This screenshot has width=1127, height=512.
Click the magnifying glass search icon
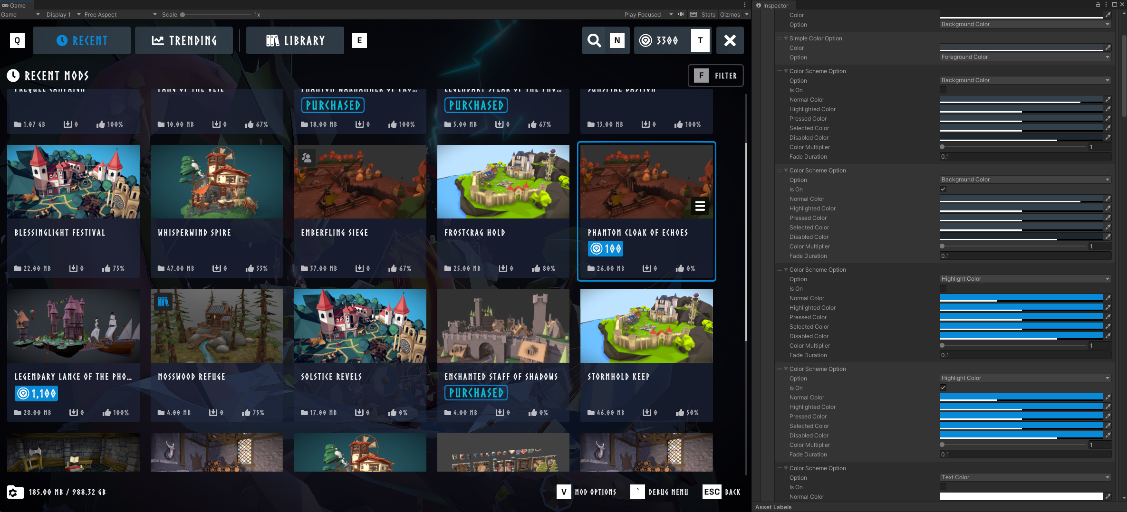(x=594, y=40)
